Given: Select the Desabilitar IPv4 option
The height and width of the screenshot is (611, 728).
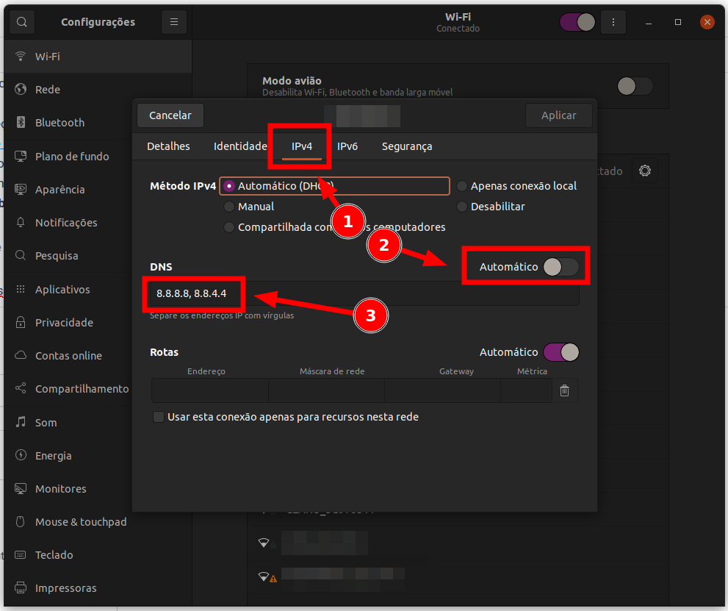Looking at the screenshot, I should click(461, 207).
